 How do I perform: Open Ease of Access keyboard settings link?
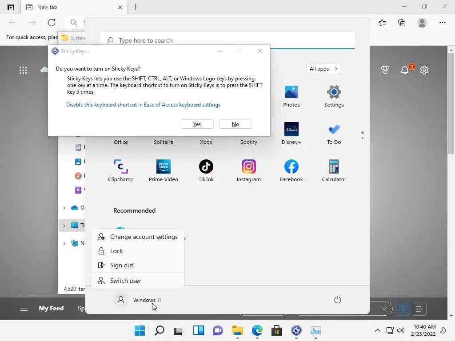pos(144,105)
